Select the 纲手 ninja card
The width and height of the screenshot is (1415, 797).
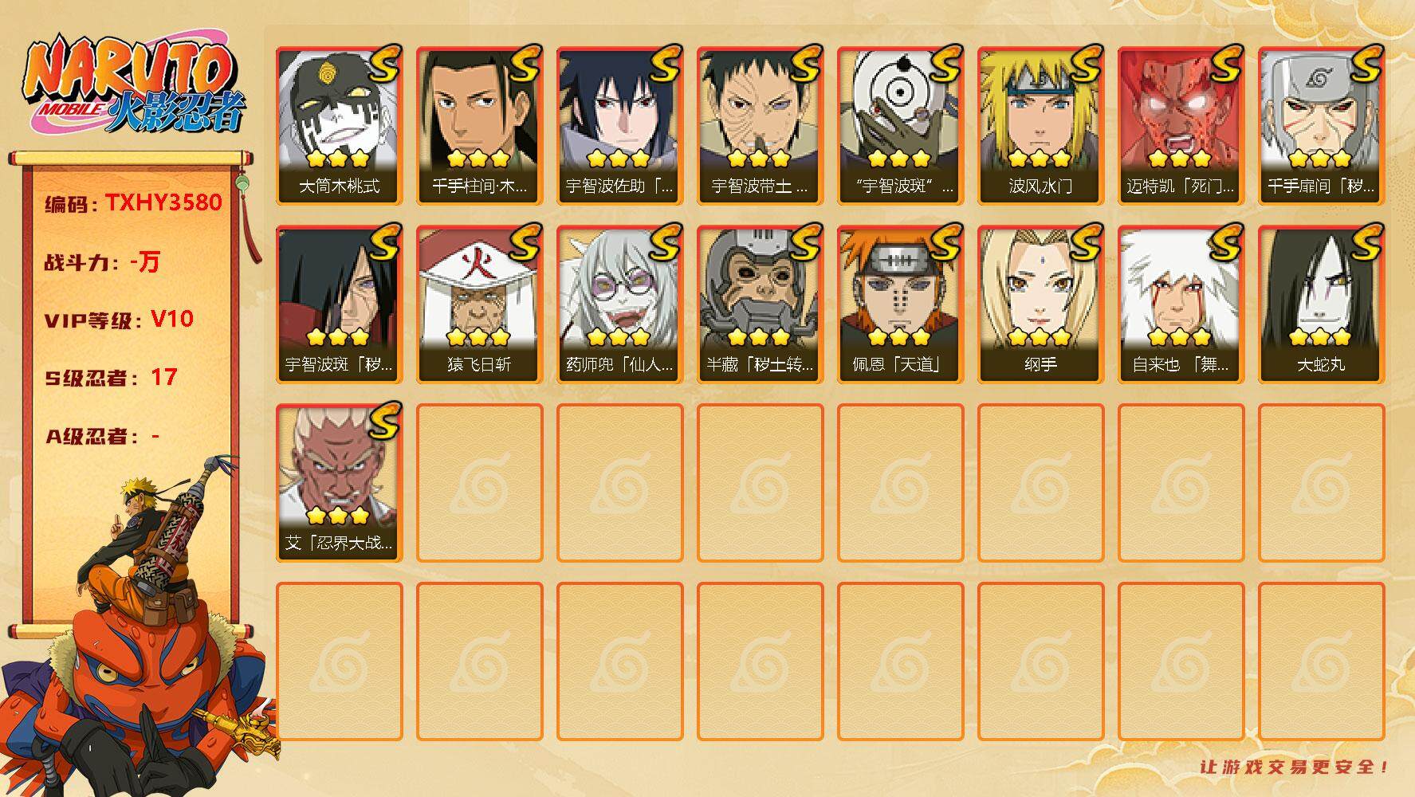[1040, 304]
